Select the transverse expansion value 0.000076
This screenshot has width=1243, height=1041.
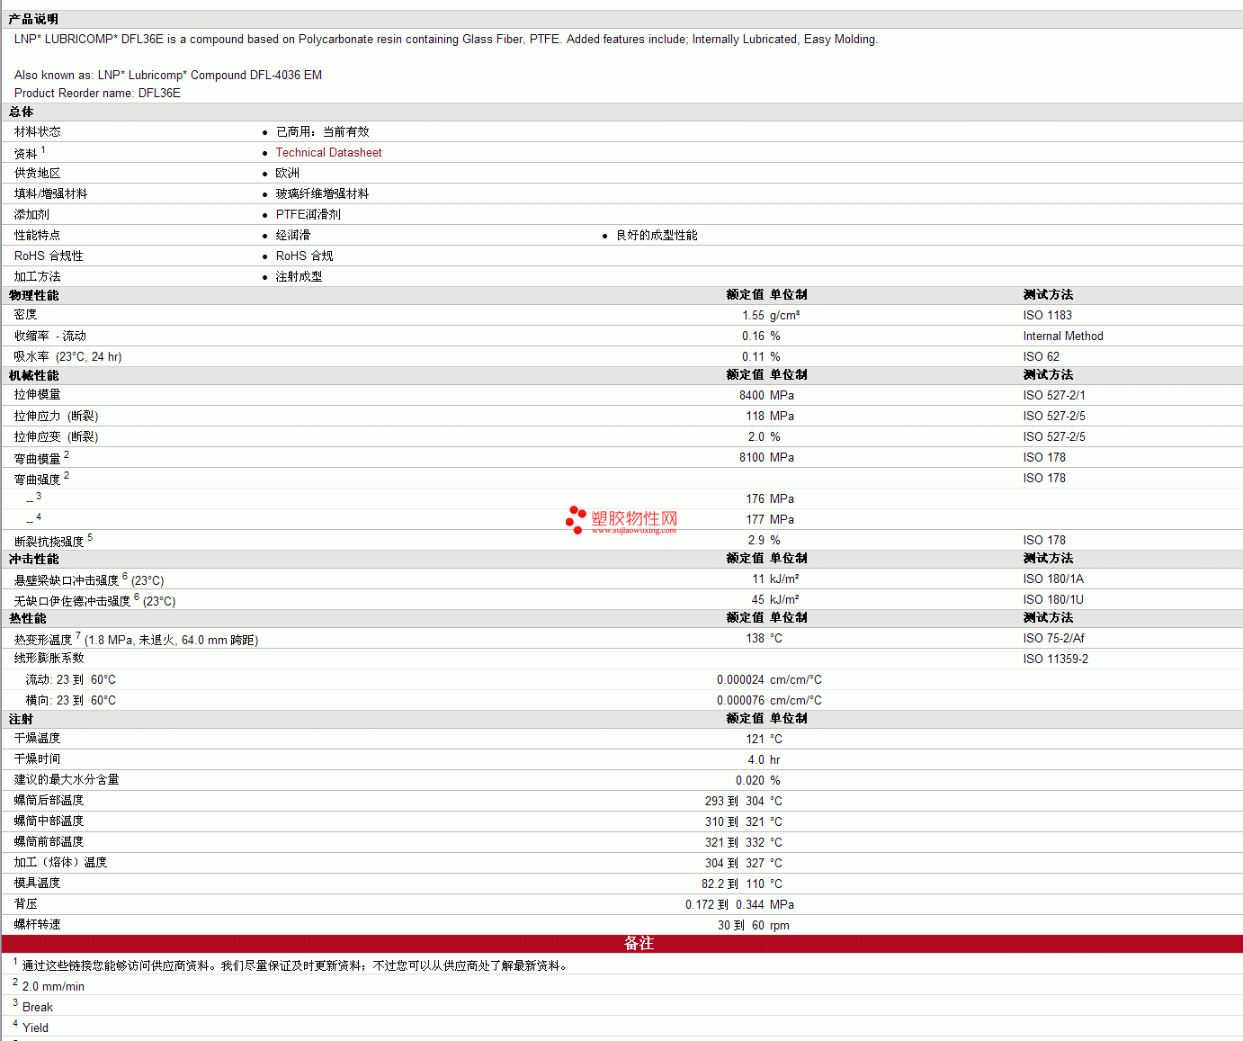(x=740, y=701)
